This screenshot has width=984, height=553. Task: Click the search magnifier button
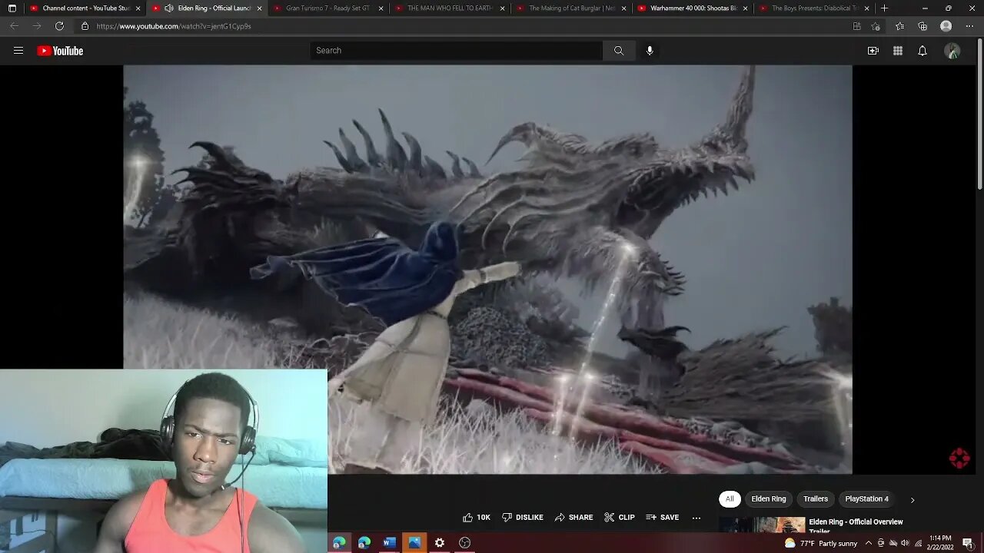coord(619,51)
